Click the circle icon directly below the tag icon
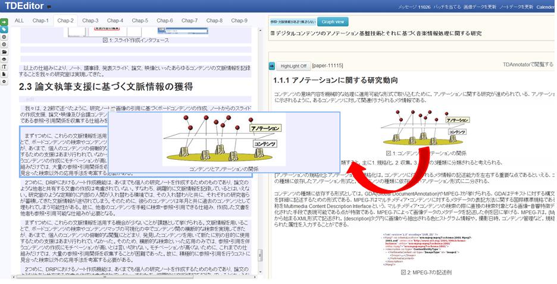 point(4,37)
